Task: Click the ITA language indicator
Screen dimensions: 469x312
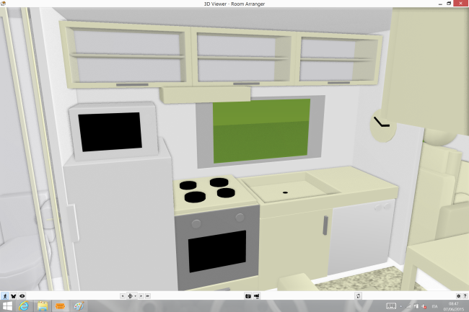Action: [434, 306]
